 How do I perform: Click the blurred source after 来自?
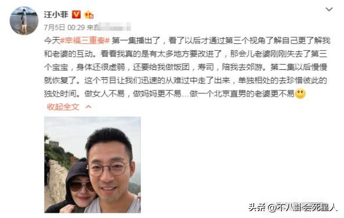click(x=115, y=27)
